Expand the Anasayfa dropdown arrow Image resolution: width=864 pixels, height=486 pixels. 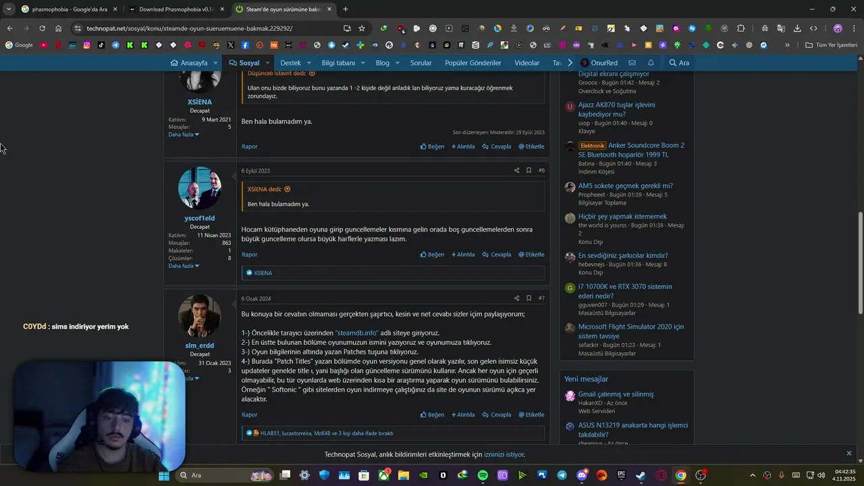coord(215,63)
